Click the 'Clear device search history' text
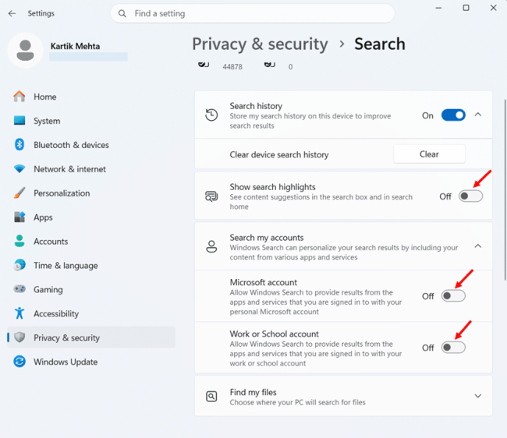The height and width of the screenshot is (438, 507). pyautogui.click(x=279, y=155)
